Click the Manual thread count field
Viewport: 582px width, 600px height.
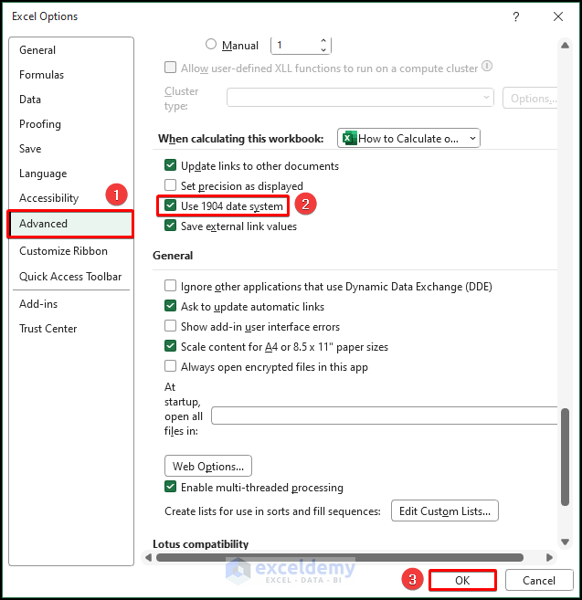click(295, 45)
